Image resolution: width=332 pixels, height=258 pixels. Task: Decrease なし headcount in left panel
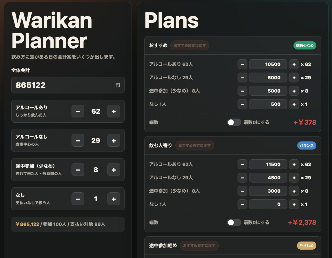point(78,199)
